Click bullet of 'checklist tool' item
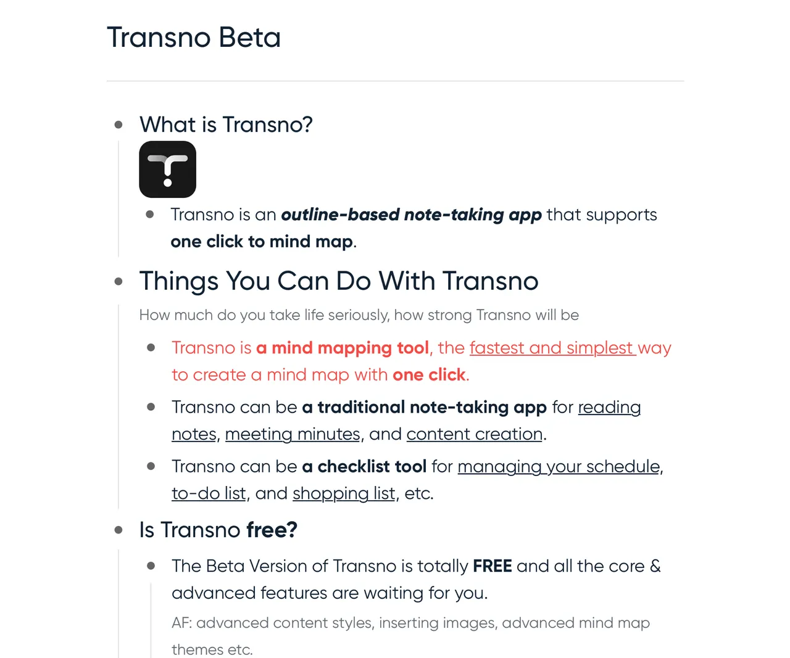The height and width of the screenshot is (658, 790). 151,466
